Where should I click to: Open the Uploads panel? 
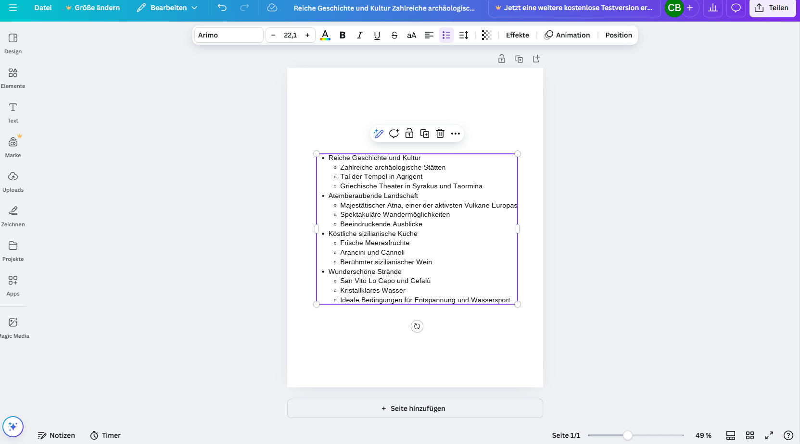13,182
